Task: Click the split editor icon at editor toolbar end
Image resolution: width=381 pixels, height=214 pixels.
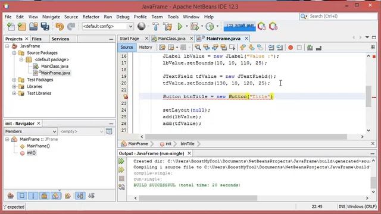Action: (x=373, y=48)
